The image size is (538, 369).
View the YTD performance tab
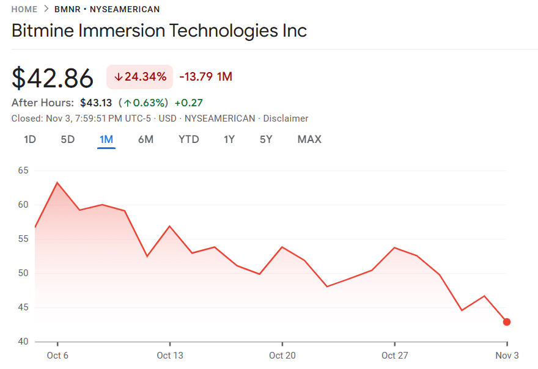pos(188,139)
